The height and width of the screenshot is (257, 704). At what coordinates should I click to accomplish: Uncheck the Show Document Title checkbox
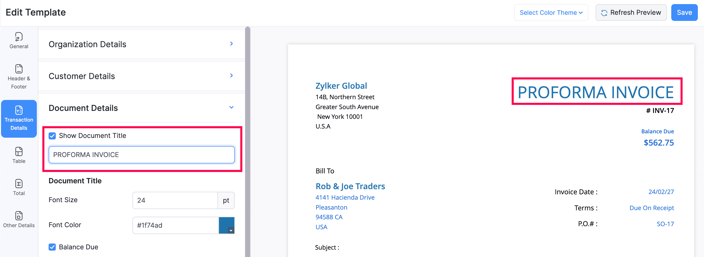(52, 136)
